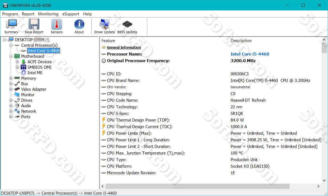Click the Video Adapter card icon

tap(17, 89)
